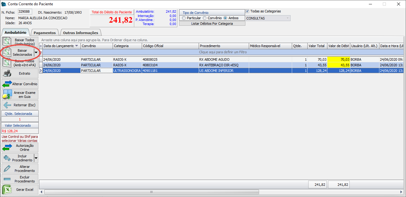The height and width of the screenshot is (197, 406).
Task: Click the Alterar Convênio arrows icon
Action: (7, 84)
